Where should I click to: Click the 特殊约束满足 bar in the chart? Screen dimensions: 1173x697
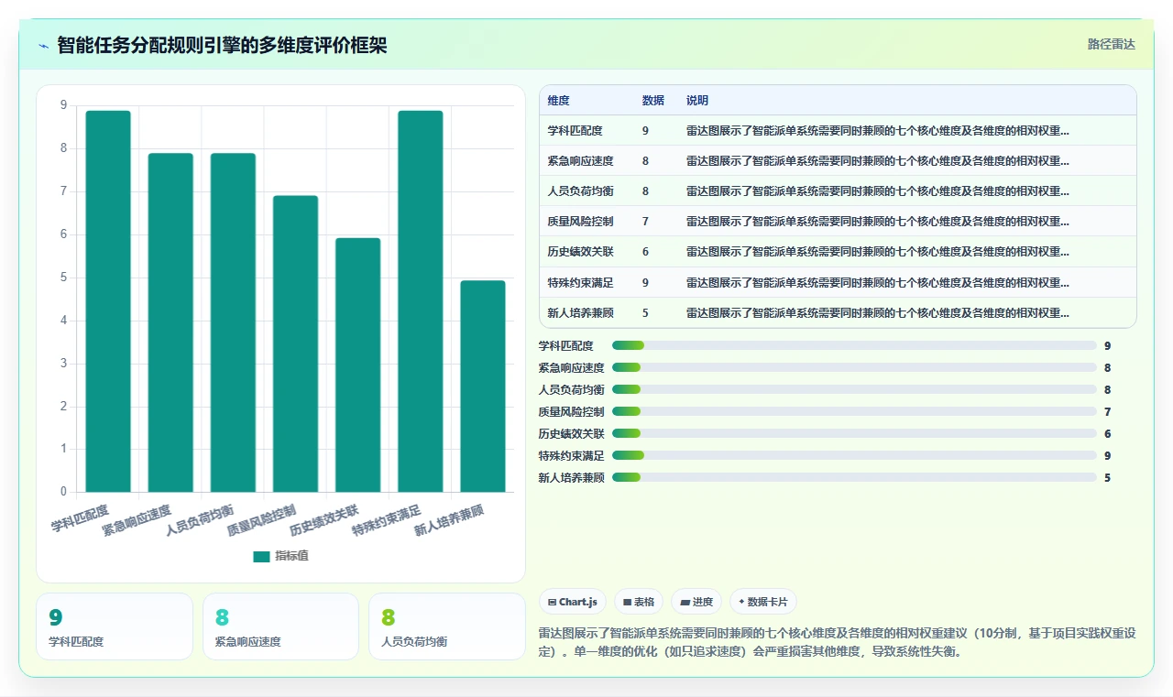(421, 301)
